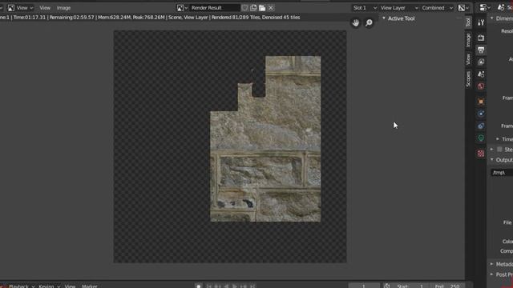
Task: Open the View Layer dropdown
Action: pos(399,7)
